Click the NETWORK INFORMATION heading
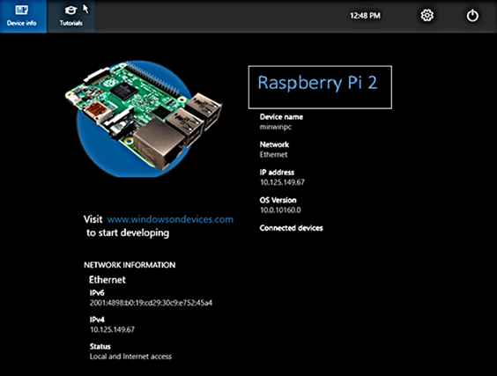The height and width of the screenshot is (376, 497). click(x=130, y=265)
